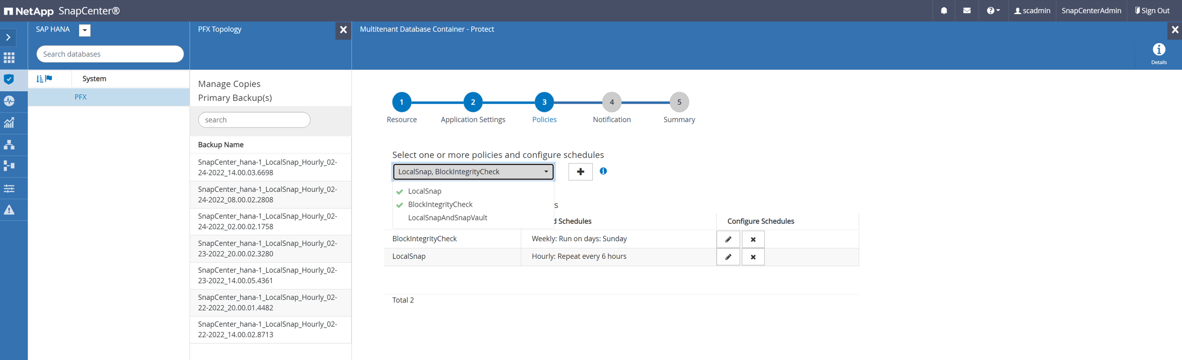This screenshot has height=360, width=1182.
Task: Open the mail envelope icon in header
Action: (x=967, y=10)
